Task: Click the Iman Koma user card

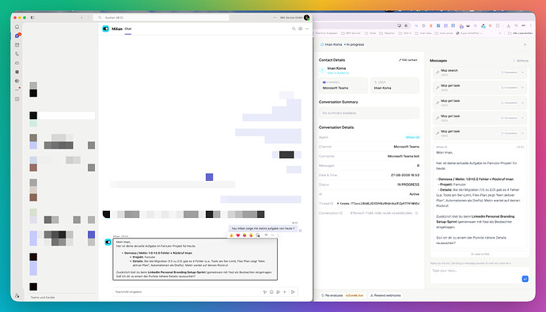Action: (x=395, y=85)
